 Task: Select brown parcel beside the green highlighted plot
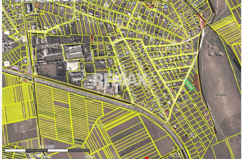197,82
